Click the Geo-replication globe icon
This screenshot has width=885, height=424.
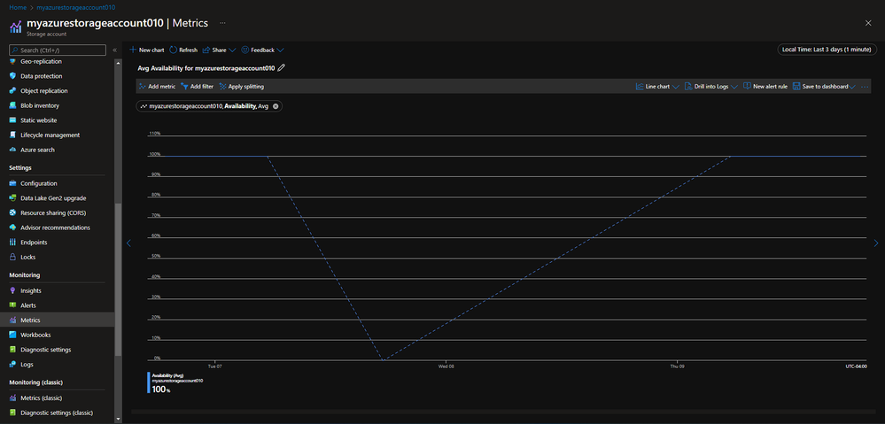pyautogui.click(x=13, y=61)
